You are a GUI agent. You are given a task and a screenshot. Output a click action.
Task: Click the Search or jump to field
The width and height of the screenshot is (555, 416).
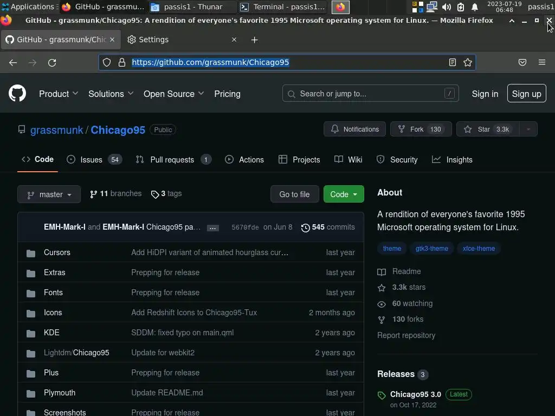tap(370, 93)
